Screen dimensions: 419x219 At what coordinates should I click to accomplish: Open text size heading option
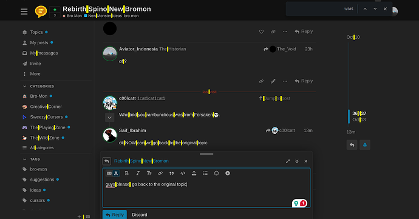149,174
